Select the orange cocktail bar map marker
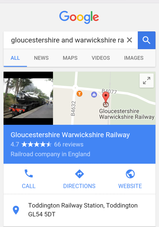159x227 pixels. 79,94
